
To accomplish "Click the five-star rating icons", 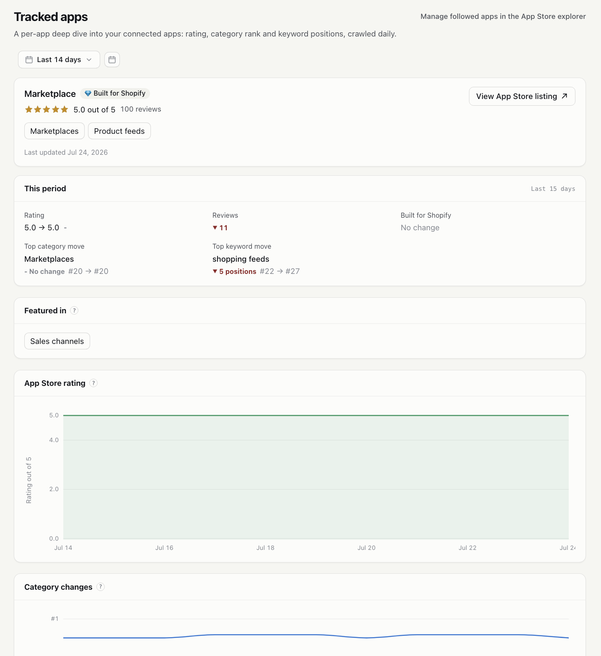I will tap(47, 109).
